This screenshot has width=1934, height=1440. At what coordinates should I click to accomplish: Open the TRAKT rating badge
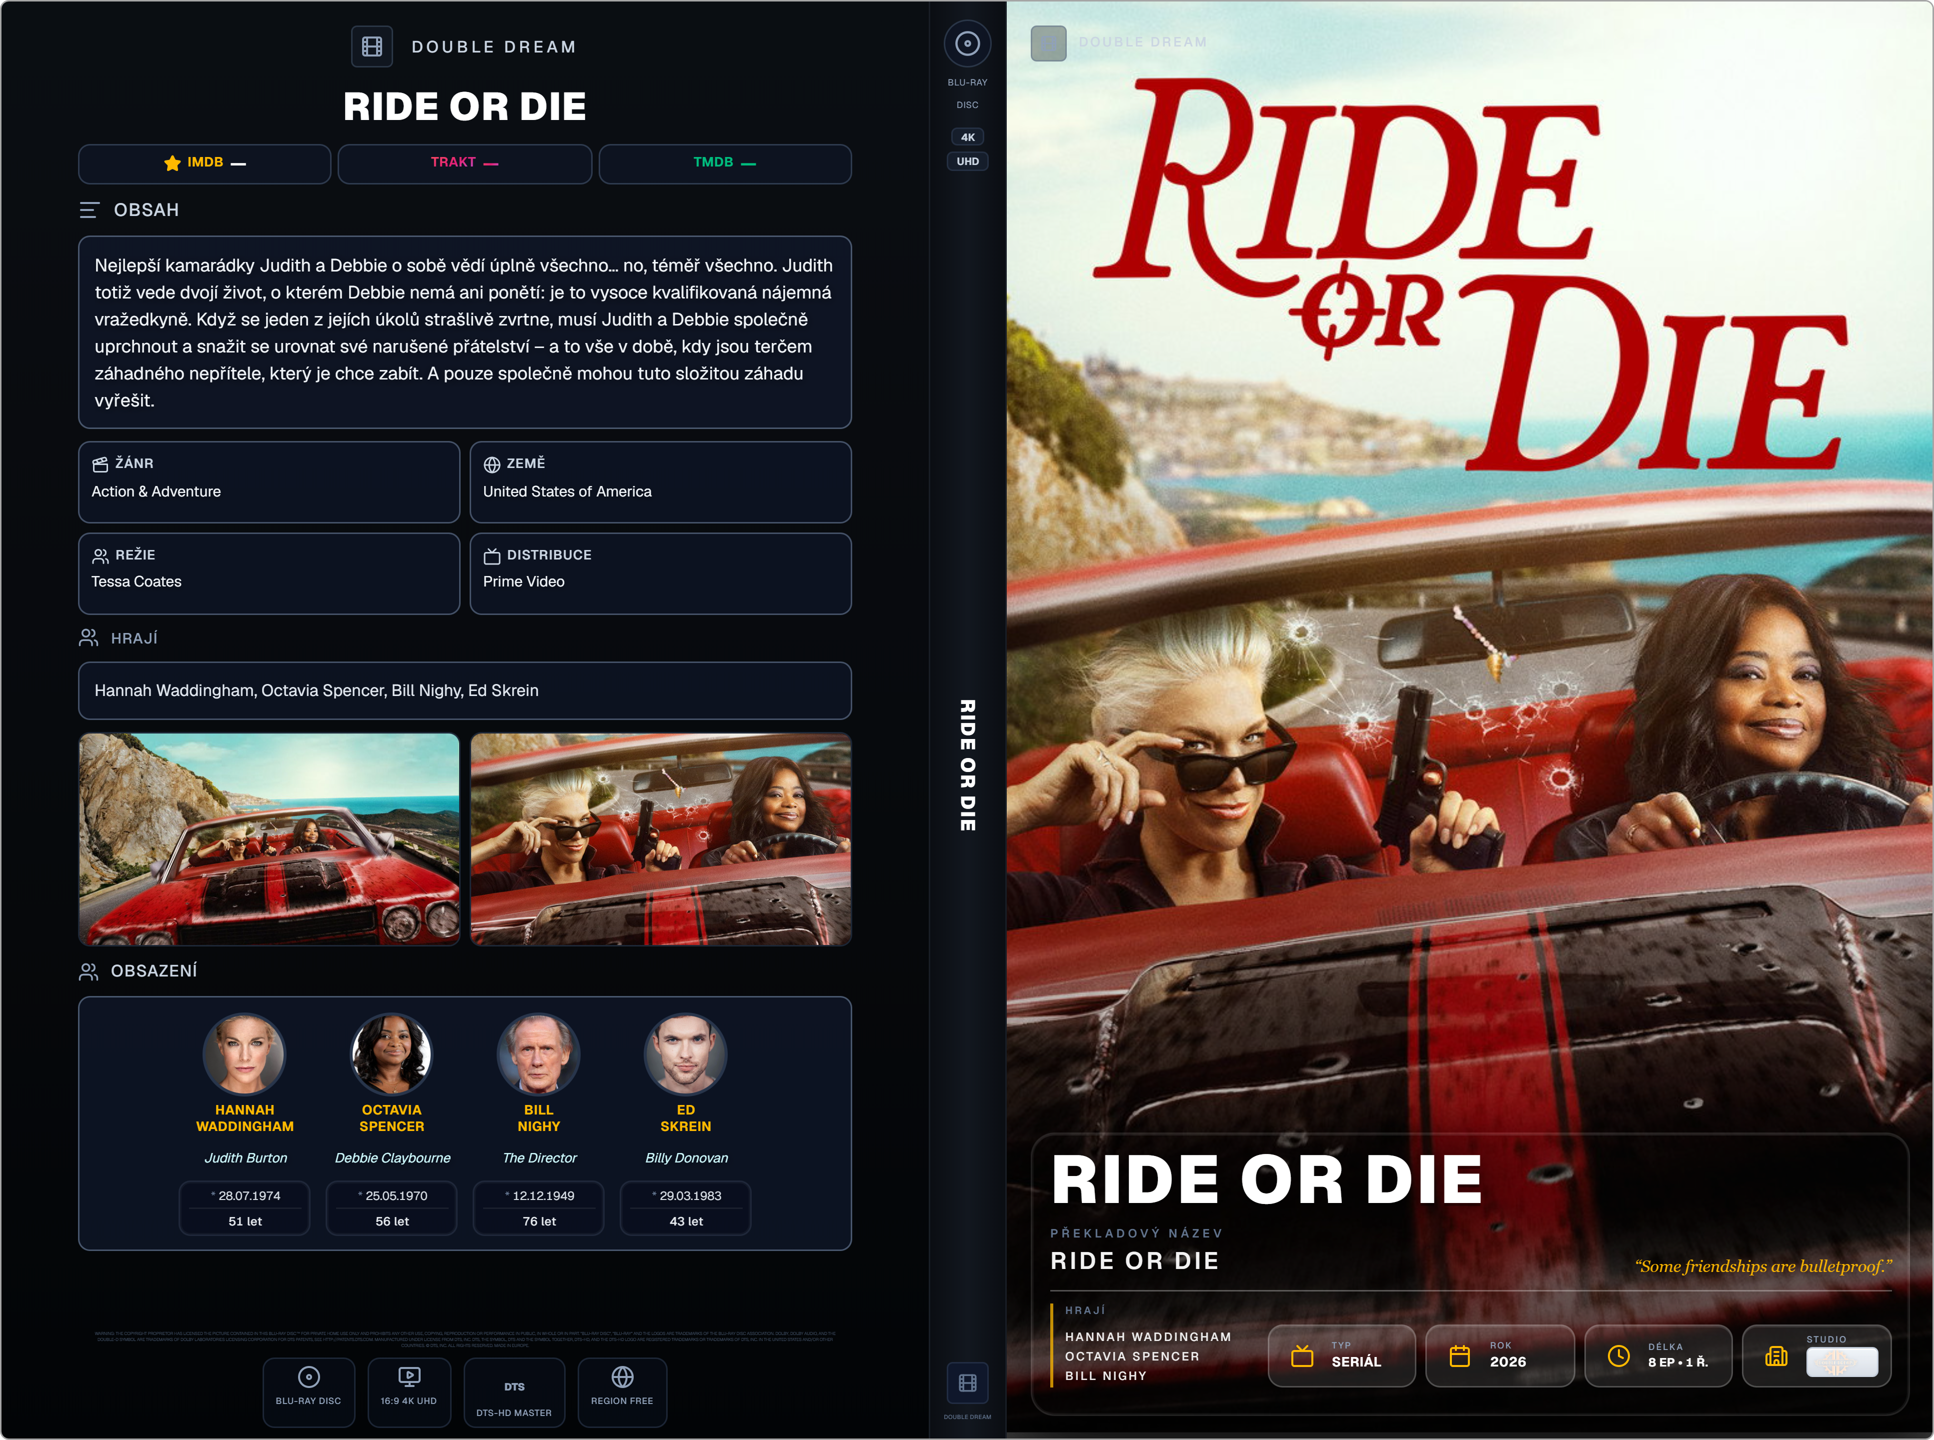pos(465,164)
